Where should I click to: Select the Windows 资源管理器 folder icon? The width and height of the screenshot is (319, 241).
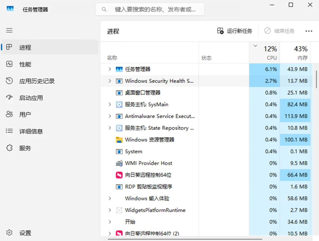(119, 140)
